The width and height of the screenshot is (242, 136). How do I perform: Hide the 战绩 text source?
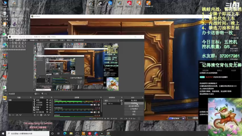47,100
